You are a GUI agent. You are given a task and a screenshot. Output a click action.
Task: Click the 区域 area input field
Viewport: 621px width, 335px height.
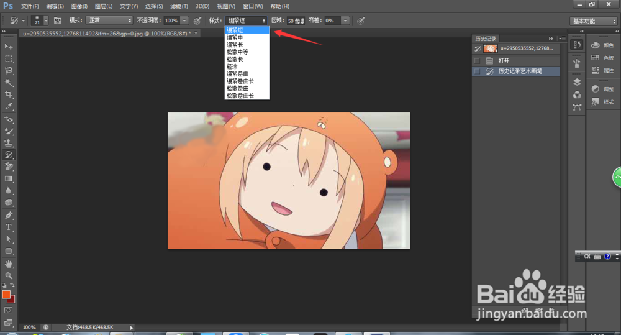tap(296, 21)
